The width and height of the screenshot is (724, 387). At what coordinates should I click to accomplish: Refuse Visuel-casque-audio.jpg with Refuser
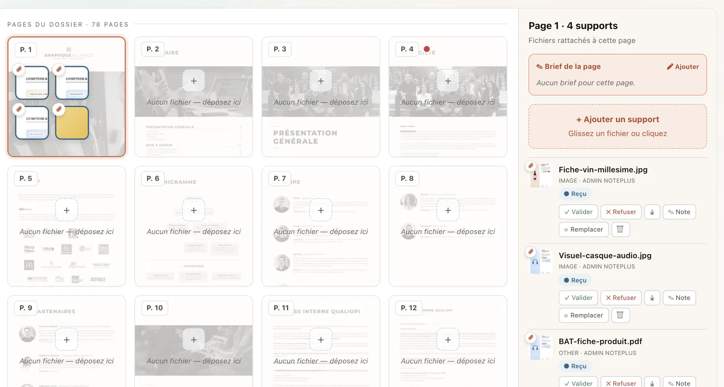(621, 298)
